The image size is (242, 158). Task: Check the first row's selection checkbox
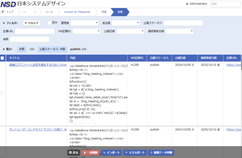2,93
